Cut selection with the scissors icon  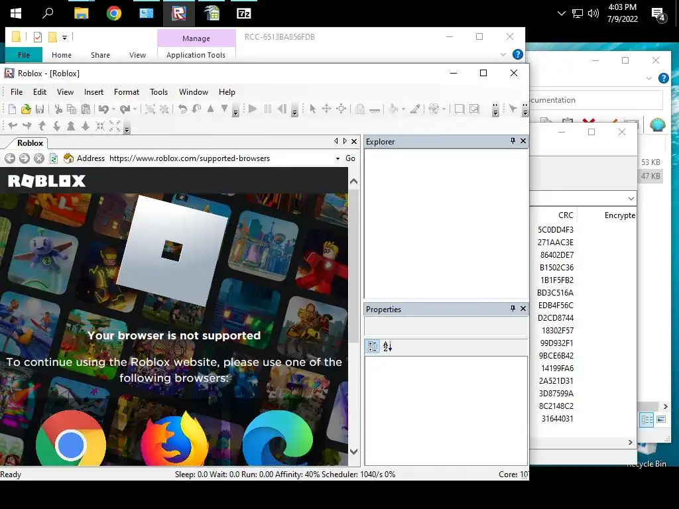pos(58,109)
